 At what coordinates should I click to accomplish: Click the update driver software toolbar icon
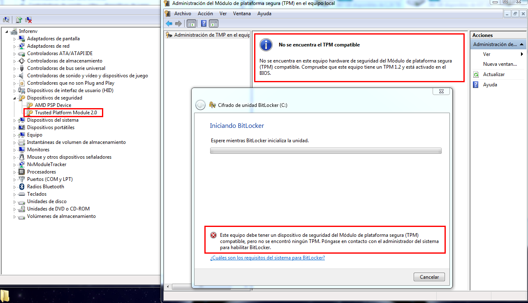pos(19,20)
